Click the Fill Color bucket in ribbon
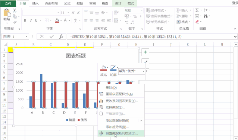This screenshot has height=140, width=238. 57,20
